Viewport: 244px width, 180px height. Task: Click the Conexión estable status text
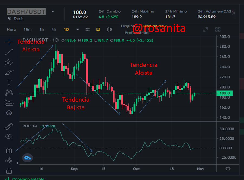point(28,179)
